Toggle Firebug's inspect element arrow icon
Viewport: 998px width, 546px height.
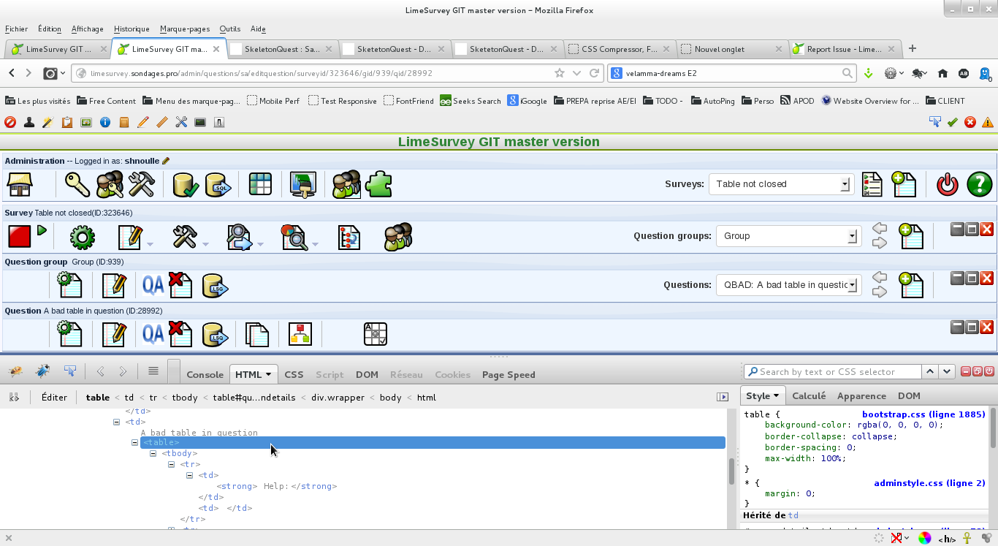tap(70, 371)
